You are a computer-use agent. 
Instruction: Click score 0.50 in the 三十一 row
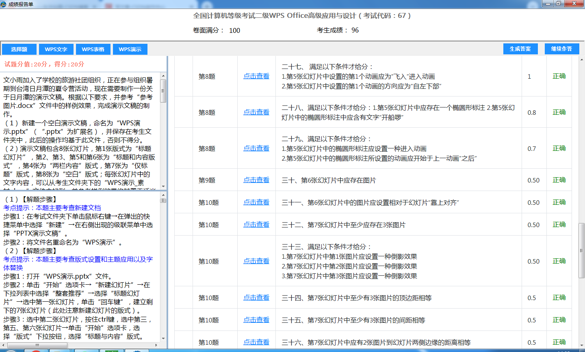point(533,203)
